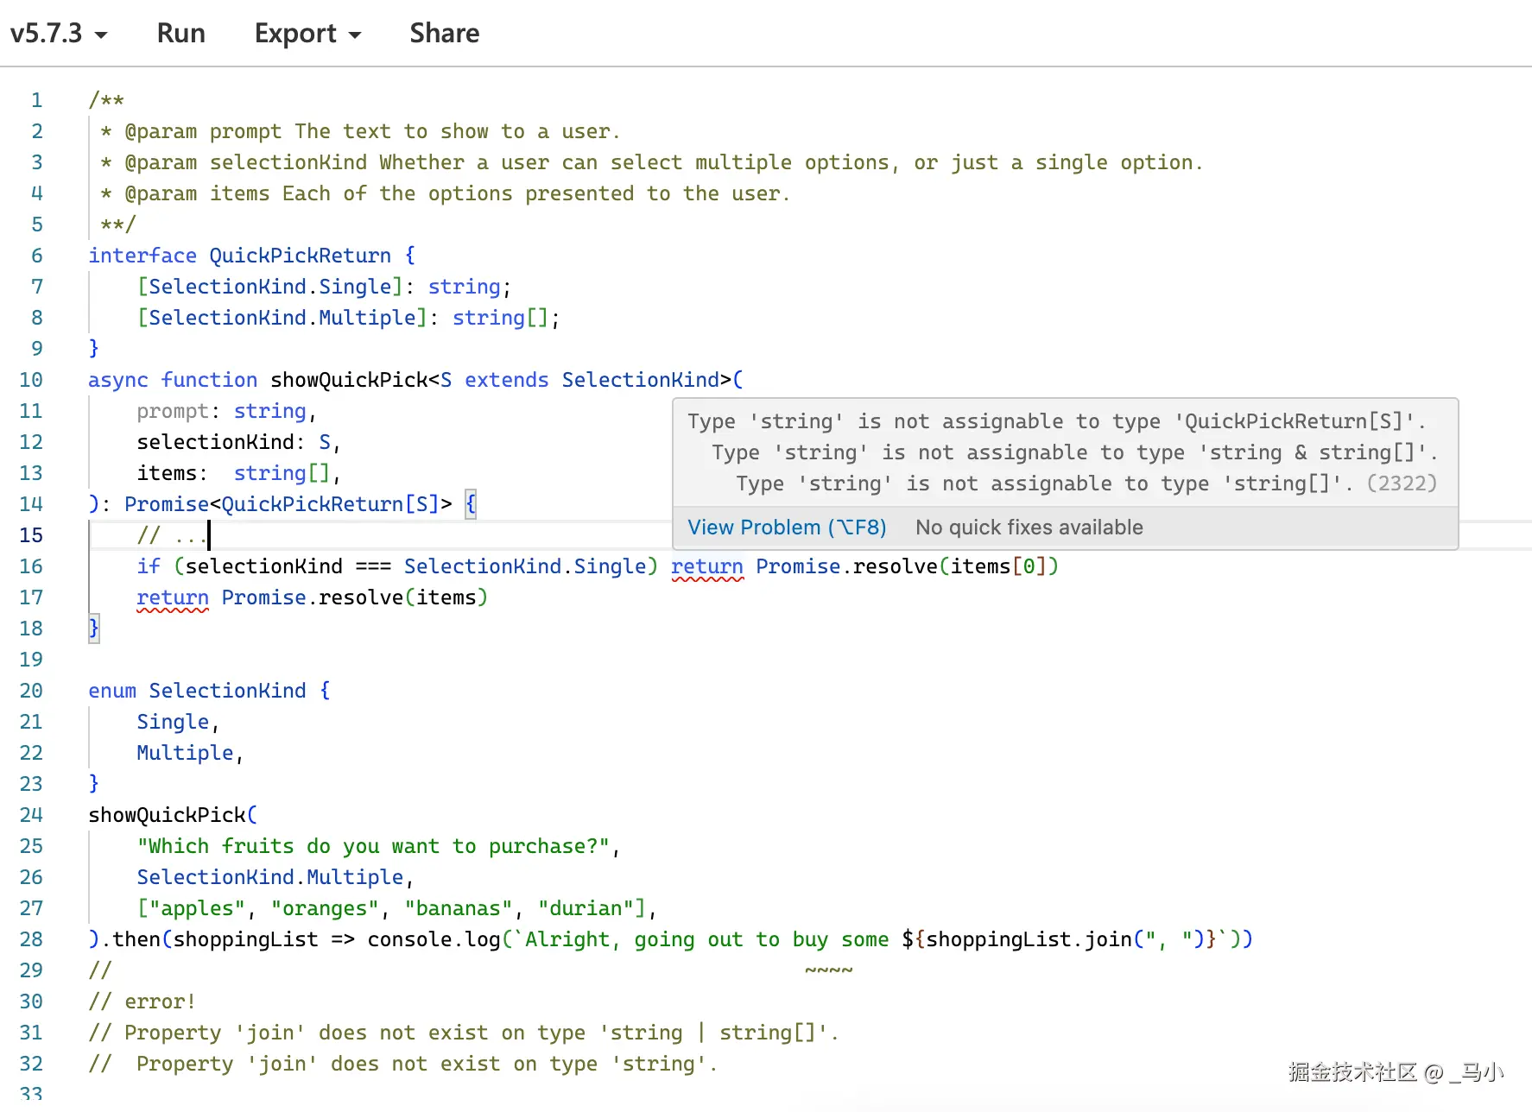Click the underlined return on line 17
This screenshot has height=1112, width=1532.
pyautogui.click(x=172, y=597)
